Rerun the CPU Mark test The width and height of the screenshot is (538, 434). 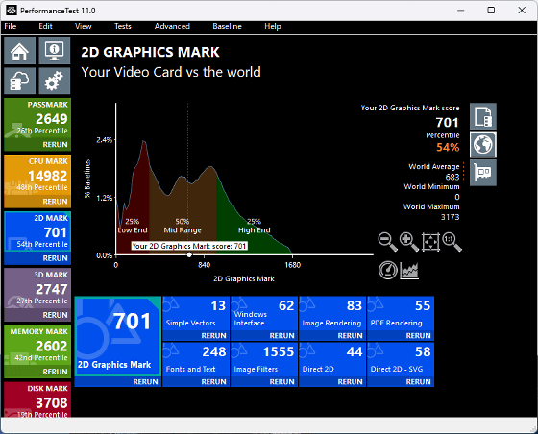[x=55, y=202]
